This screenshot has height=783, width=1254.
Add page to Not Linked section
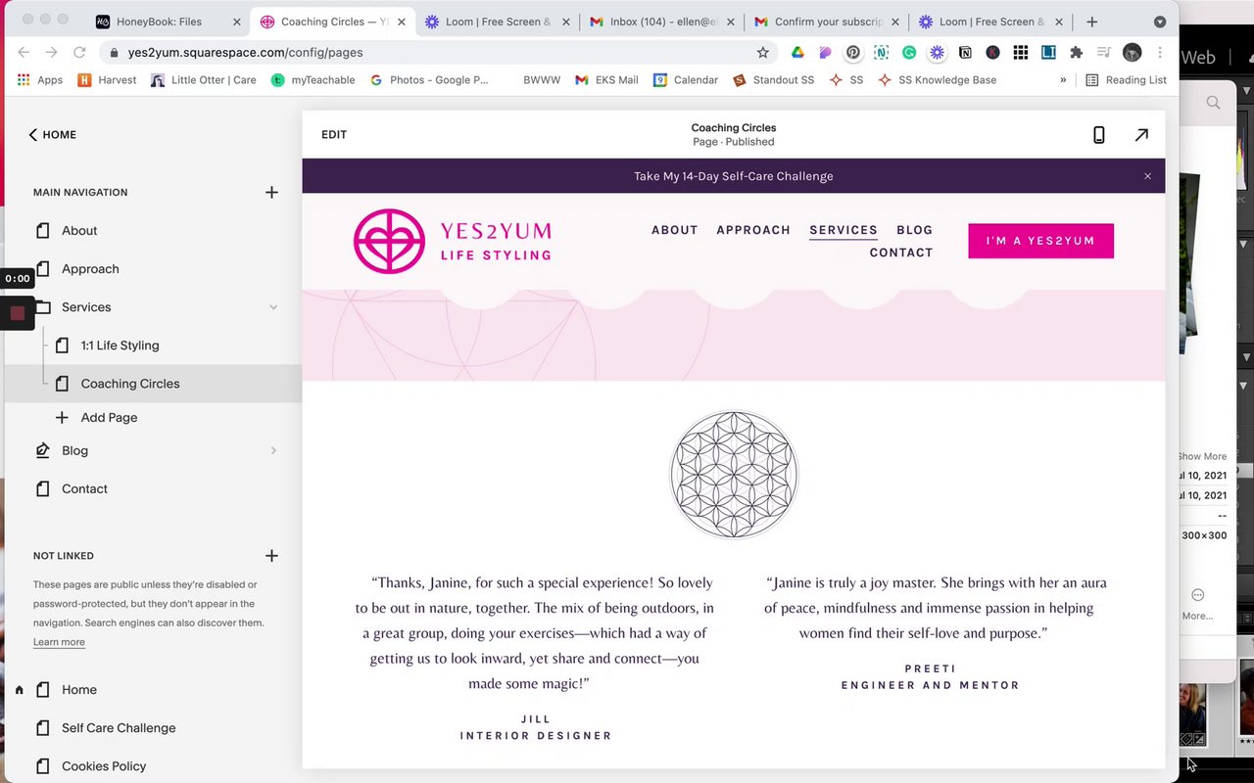271,556
